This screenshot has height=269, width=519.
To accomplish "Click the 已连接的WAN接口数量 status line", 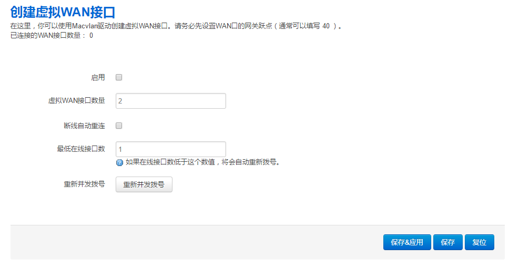I will pos(52,35).
